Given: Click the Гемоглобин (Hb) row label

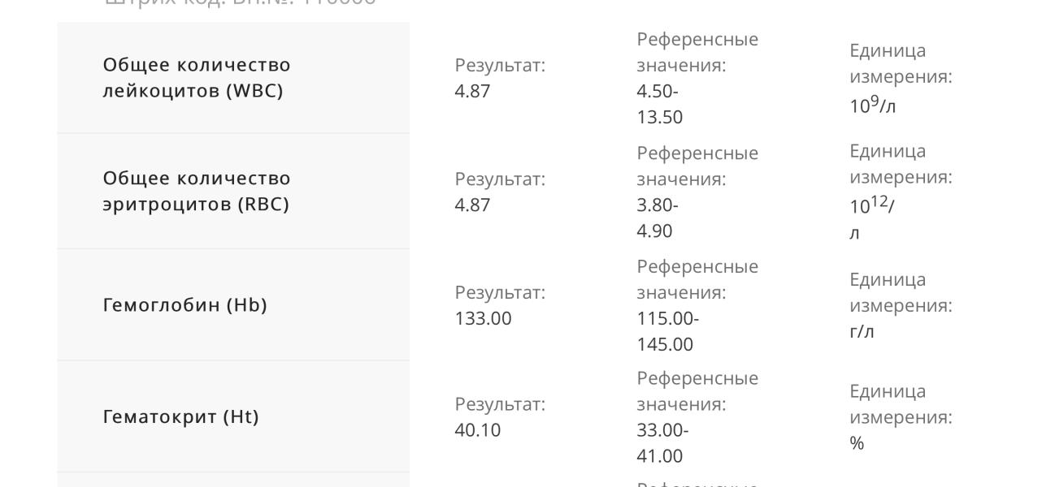Looking at the screenshot, I should point(185,304).
